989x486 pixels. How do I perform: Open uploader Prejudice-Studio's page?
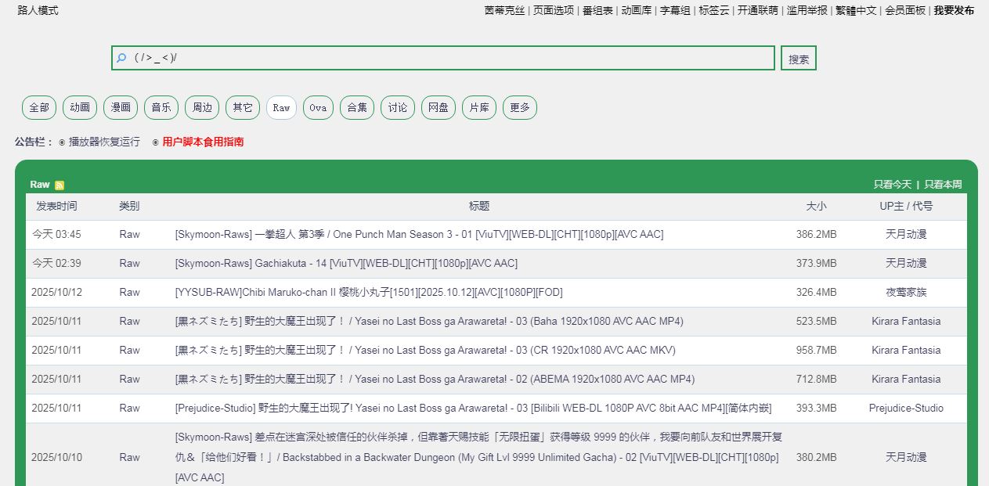pos(906,408)
